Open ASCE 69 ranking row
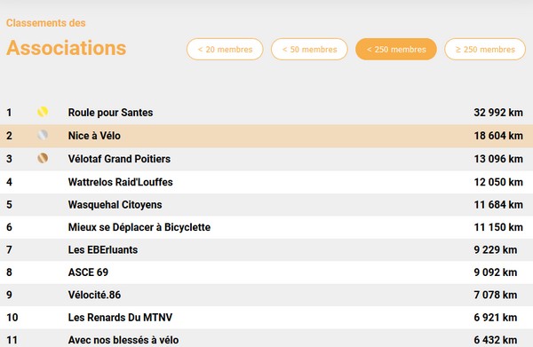Image resolution: width=533 pixels, height=347 pixels. 266,272
